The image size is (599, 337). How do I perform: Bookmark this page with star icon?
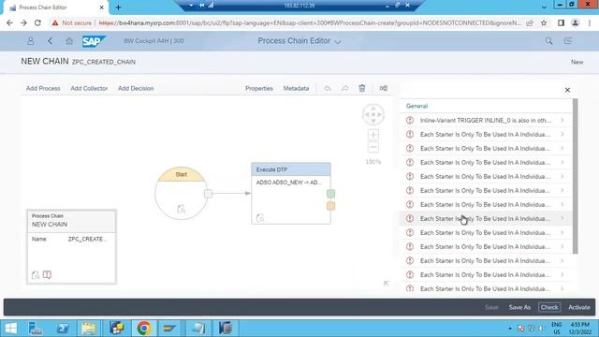[544, 22]
